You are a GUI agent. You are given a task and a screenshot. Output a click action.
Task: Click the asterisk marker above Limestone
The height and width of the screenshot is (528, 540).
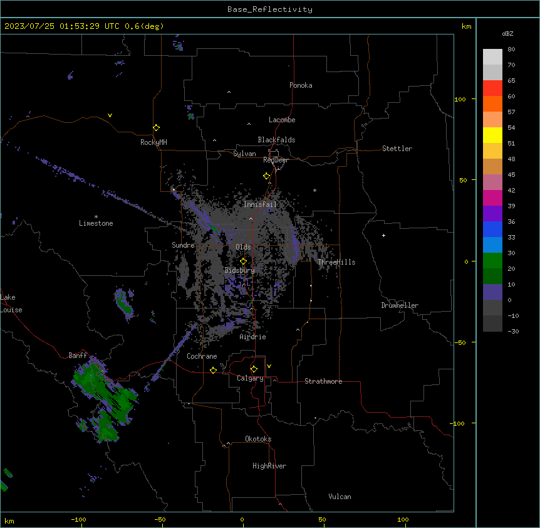point(96,217)
